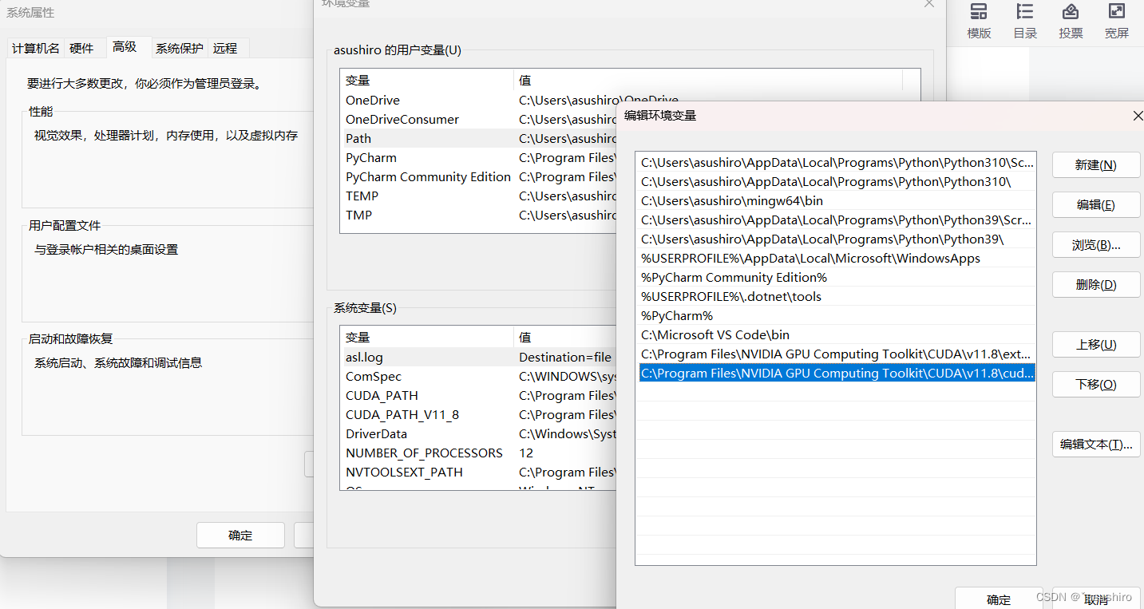Open the 目录 contents icon
The width and height of the screenshot is (1144, 609).
click(x=1025, y=22)
